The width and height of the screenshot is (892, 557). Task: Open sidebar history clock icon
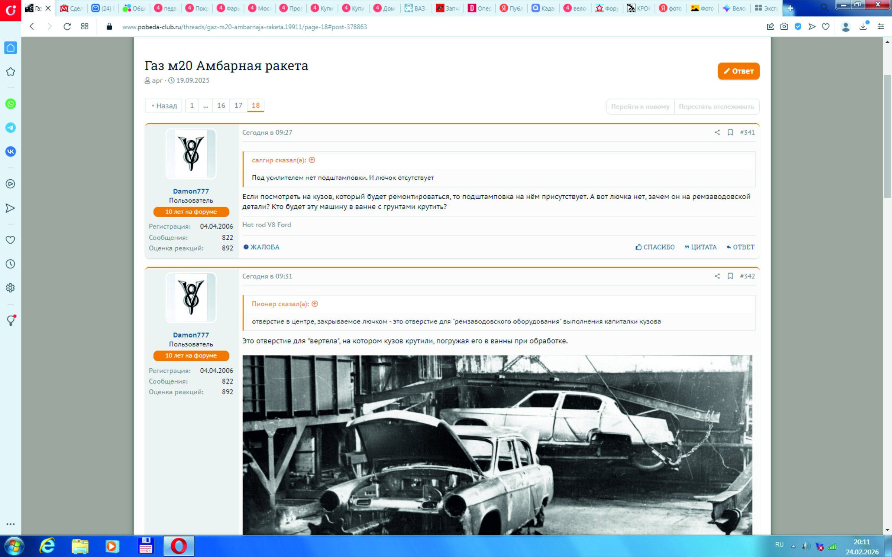coord(10,264)
